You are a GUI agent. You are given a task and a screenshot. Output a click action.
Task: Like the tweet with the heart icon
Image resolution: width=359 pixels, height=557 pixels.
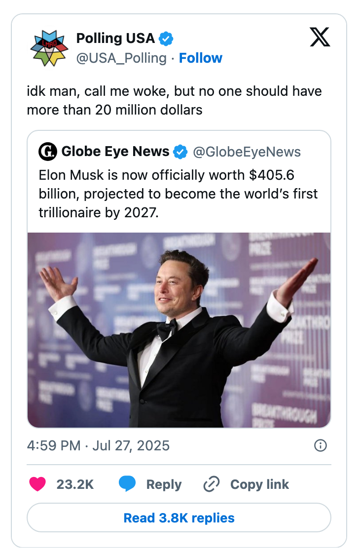point(37,484)
